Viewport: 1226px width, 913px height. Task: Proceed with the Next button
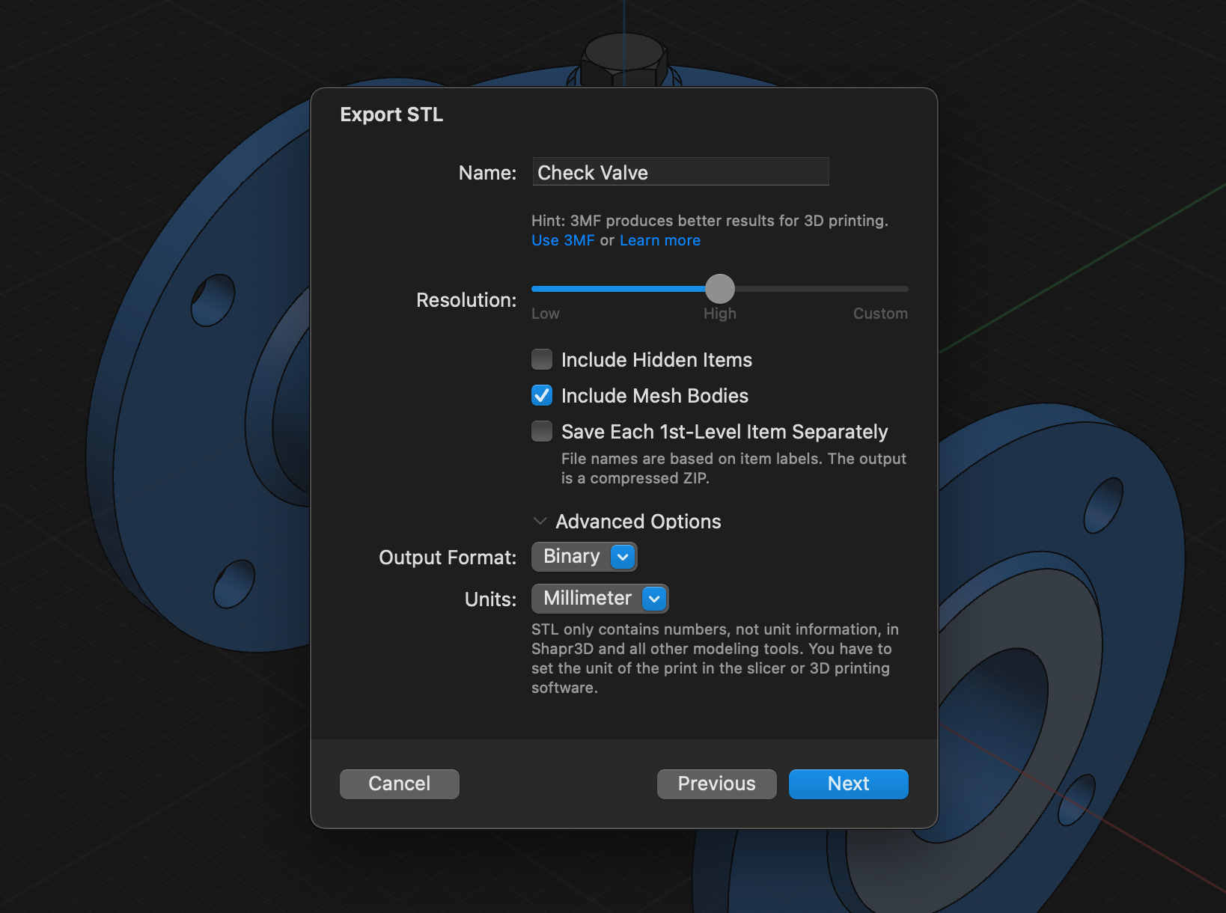849,784
